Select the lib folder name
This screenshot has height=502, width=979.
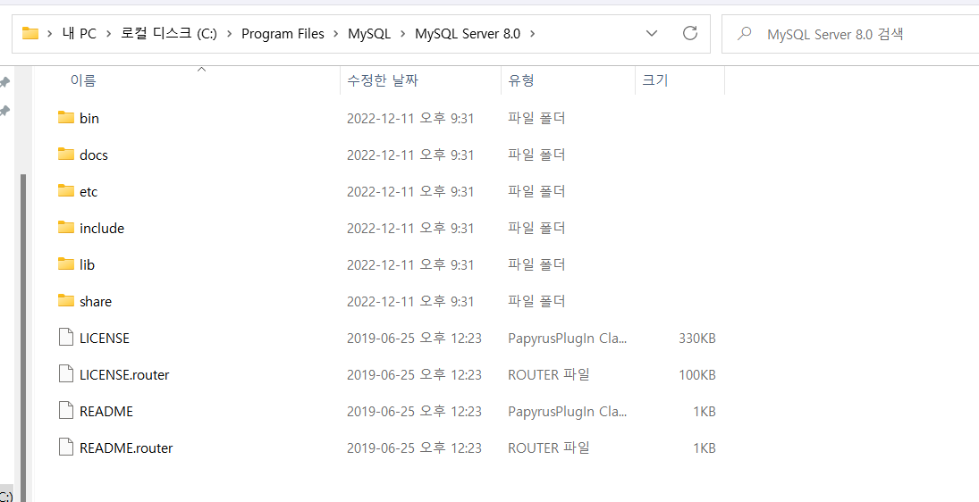tap(87, 265)
